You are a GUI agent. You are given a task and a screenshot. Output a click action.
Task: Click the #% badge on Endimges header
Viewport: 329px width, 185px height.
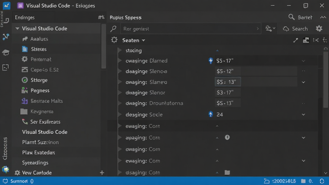[x=101, y=17]
